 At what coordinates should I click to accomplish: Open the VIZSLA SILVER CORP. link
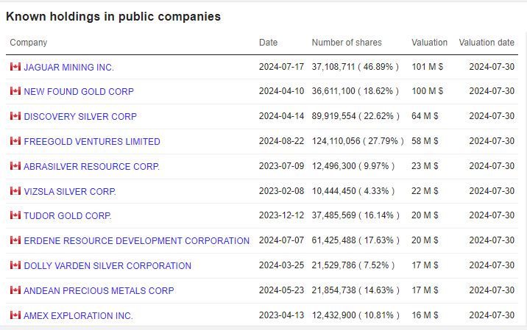(x=70, y=191)
